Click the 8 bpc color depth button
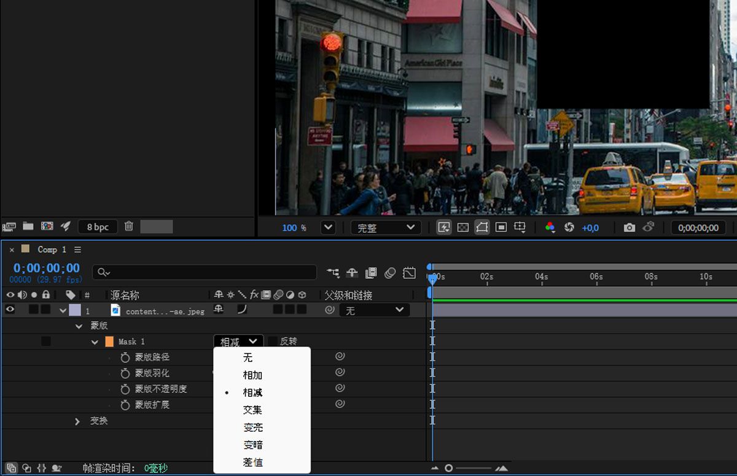 click(x=97, y=227)
